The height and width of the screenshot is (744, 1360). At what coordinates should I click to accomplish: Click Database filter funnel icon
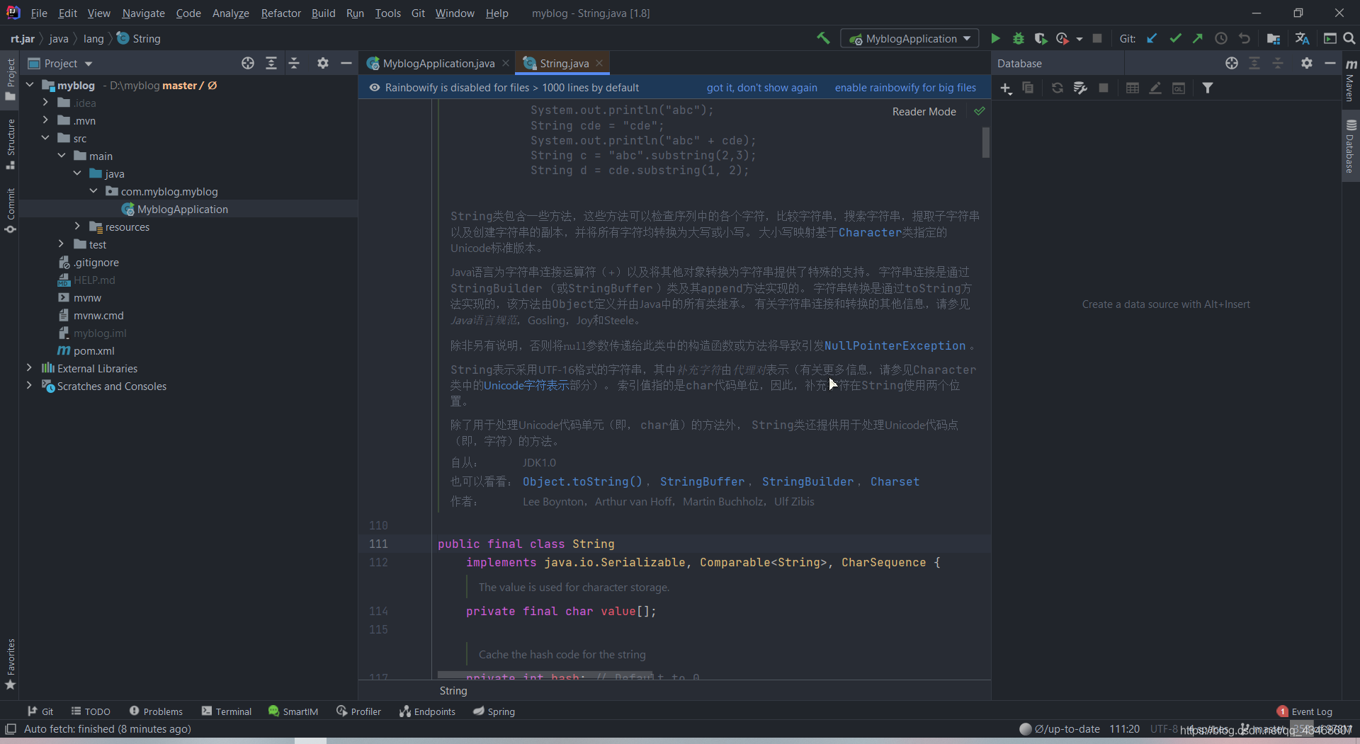1208,88
